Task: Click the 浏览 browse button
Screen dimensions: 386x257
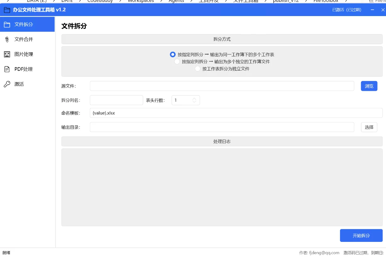Action: (369, 86)
